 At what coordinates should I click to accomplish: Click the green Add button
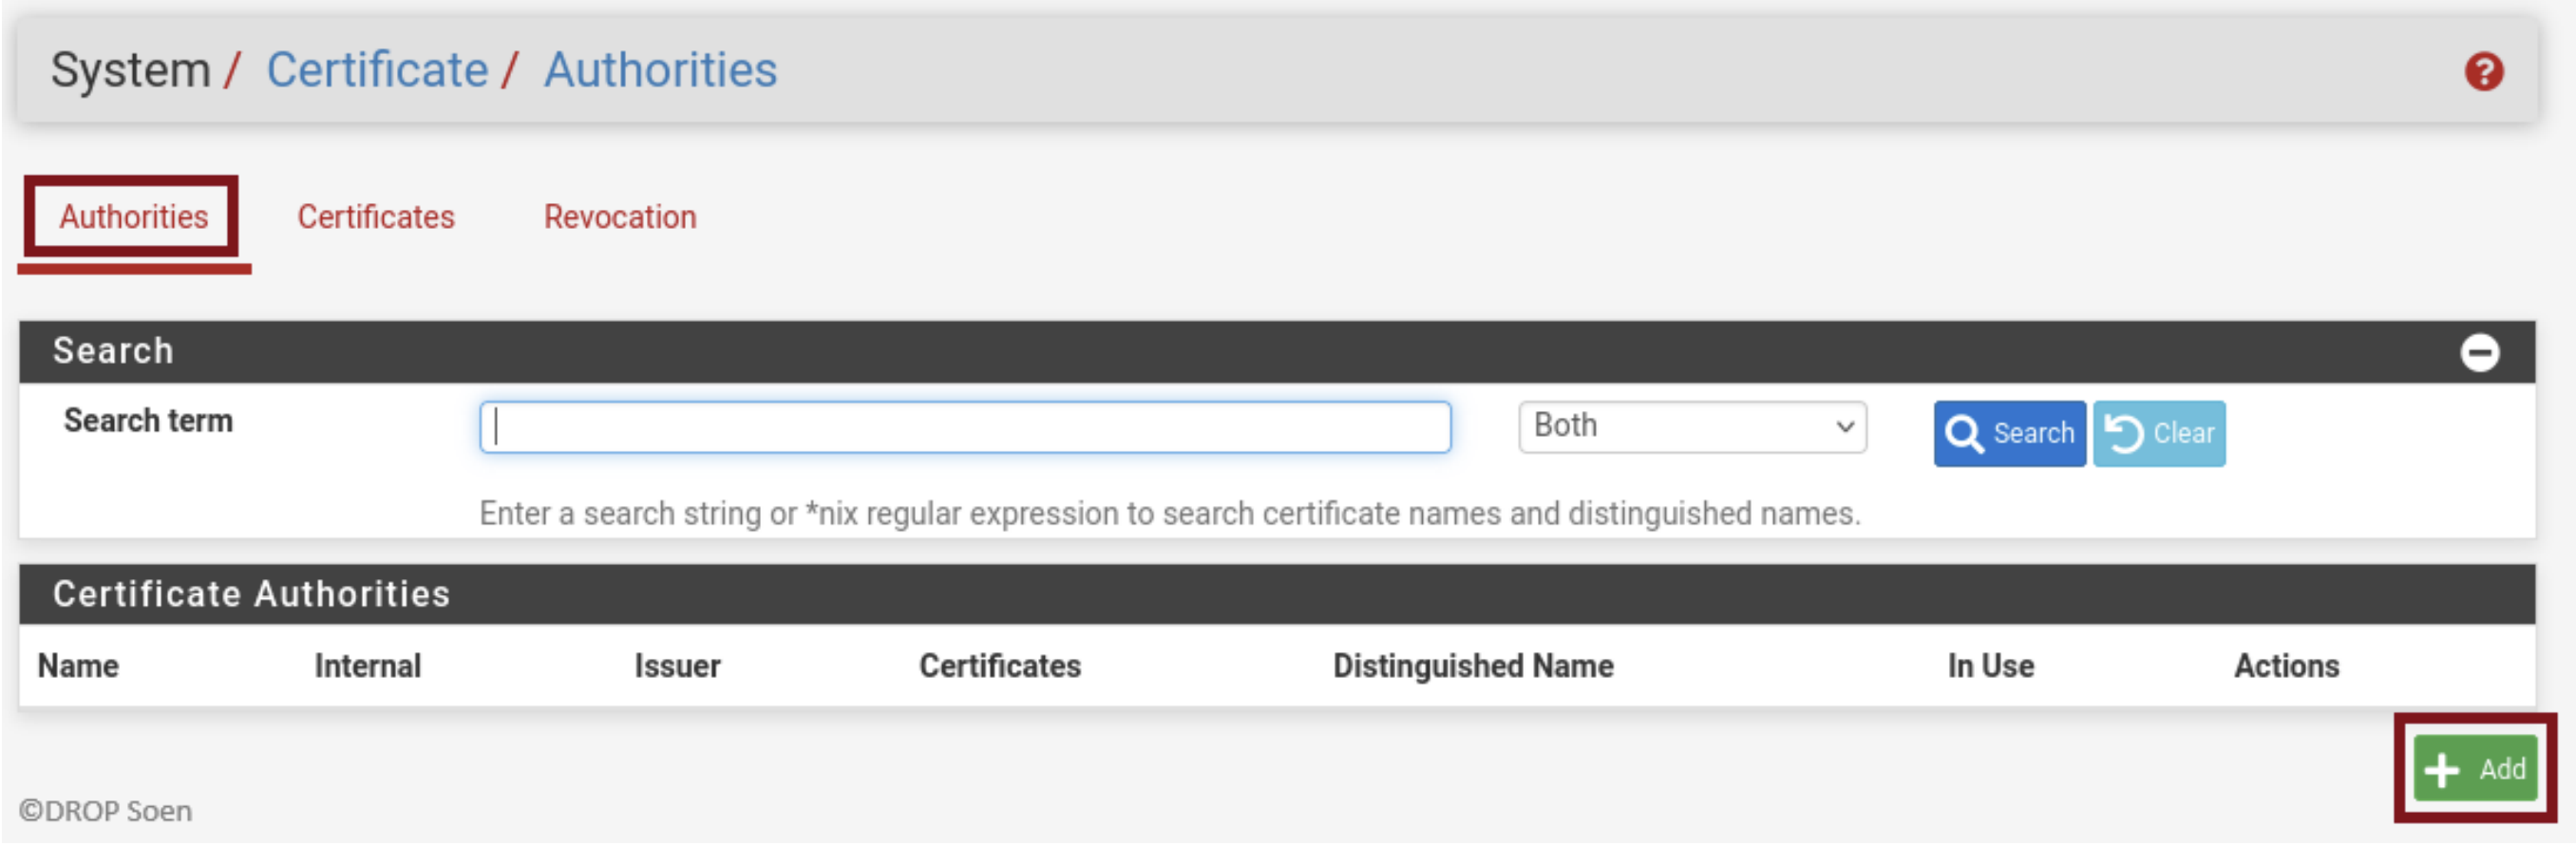2474,769
